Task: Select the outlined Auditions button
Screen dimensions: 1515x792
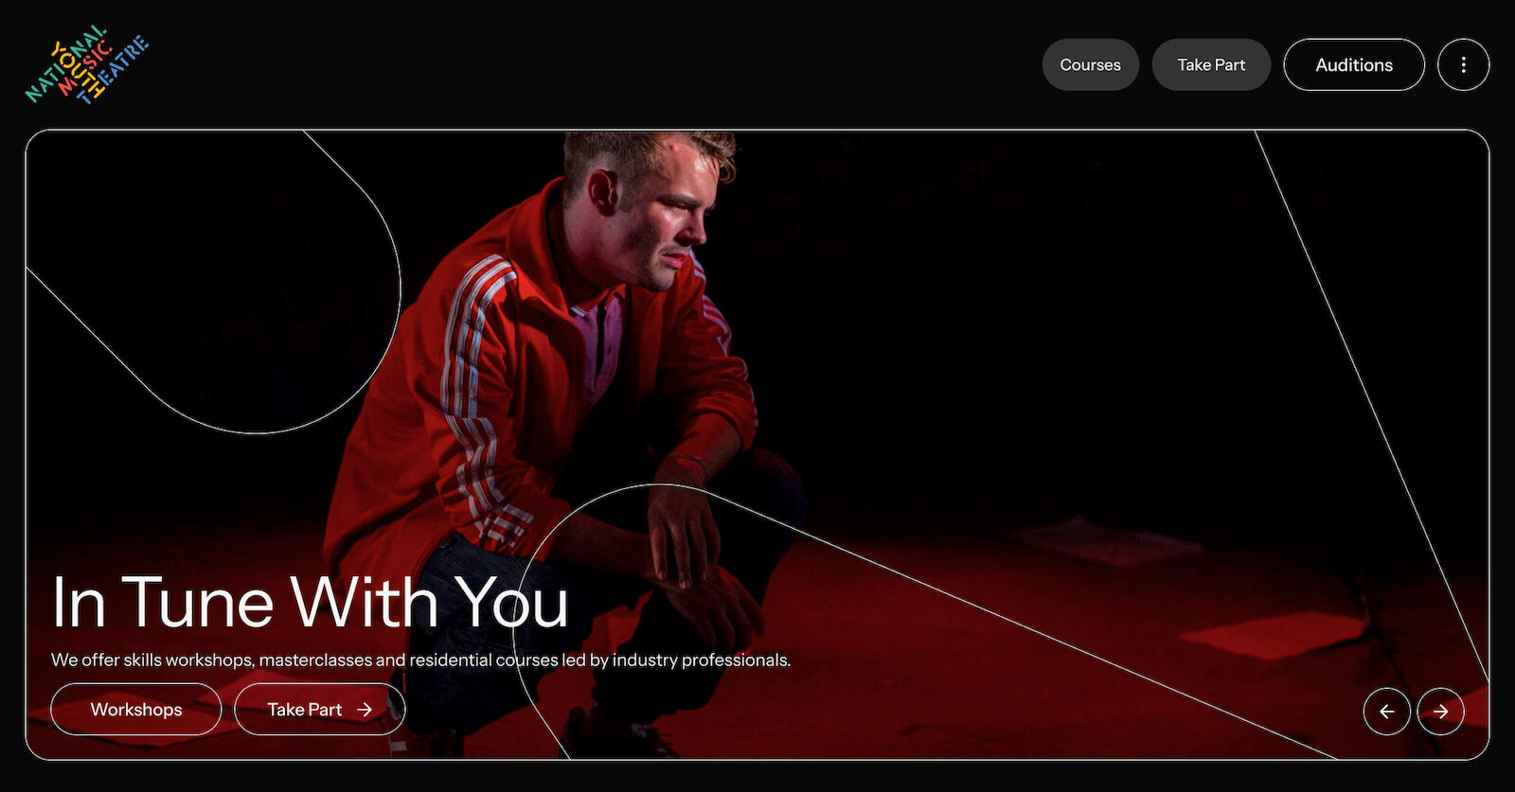Action: [1353, 64]
